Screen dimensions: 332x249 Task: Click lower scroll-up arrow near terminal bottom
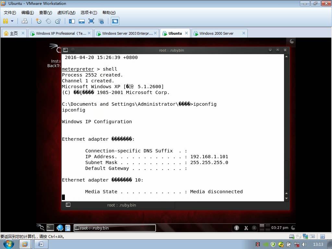point(287,193)
